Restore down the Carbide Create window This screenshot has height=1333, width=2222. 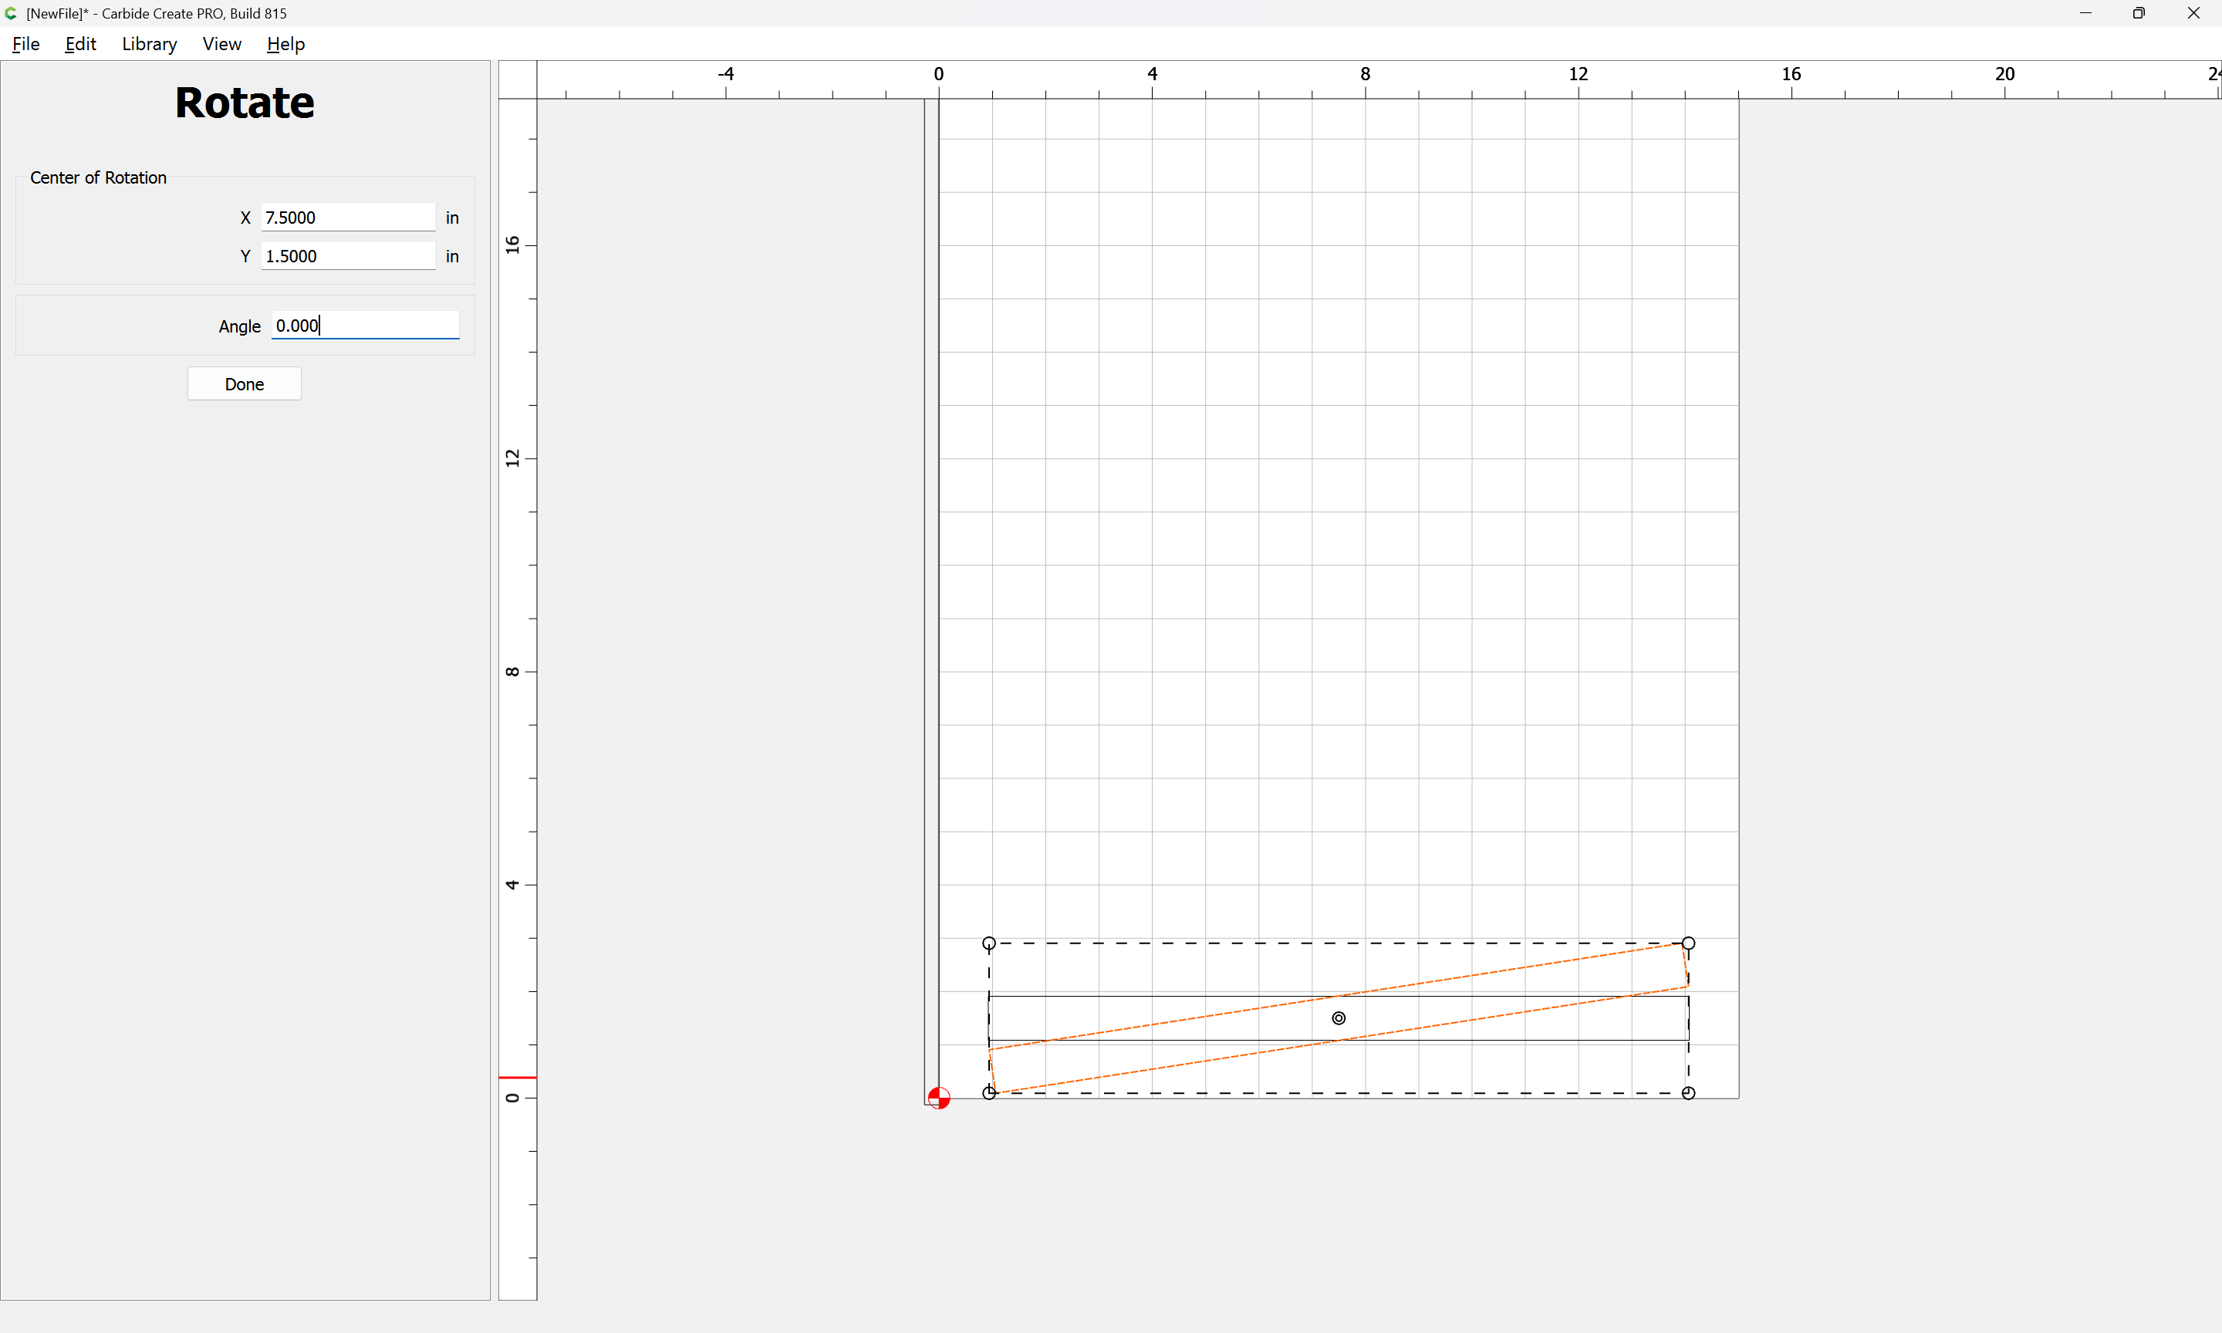click(x=2139, y=13)
